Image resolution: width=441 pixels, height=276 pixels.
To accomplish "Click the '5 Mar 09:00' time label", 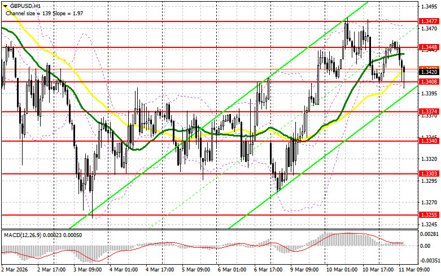I will [x=196, y=270].
